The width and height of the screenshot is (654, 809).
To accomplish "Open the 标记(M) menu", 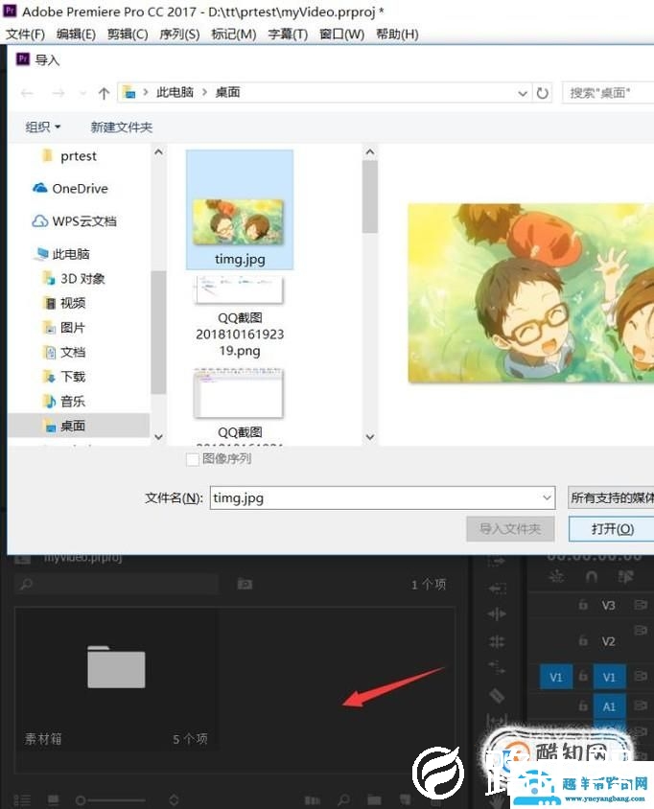I will click(234, 35).
